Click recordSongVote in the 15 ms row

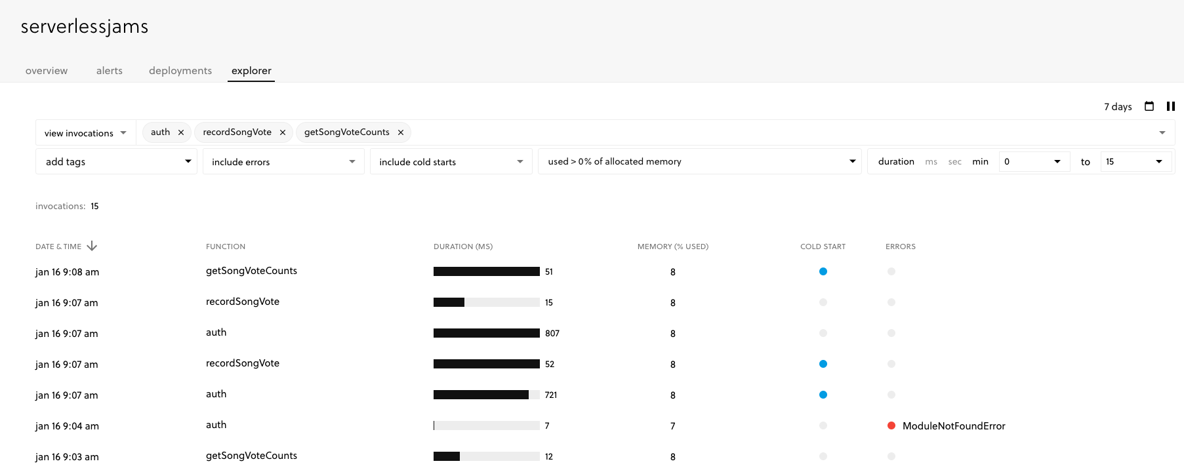[243, 302]
